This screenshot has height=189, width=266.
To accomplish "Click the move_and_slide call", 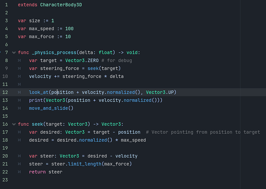I will pyautogui.click(x=51, y=108).
